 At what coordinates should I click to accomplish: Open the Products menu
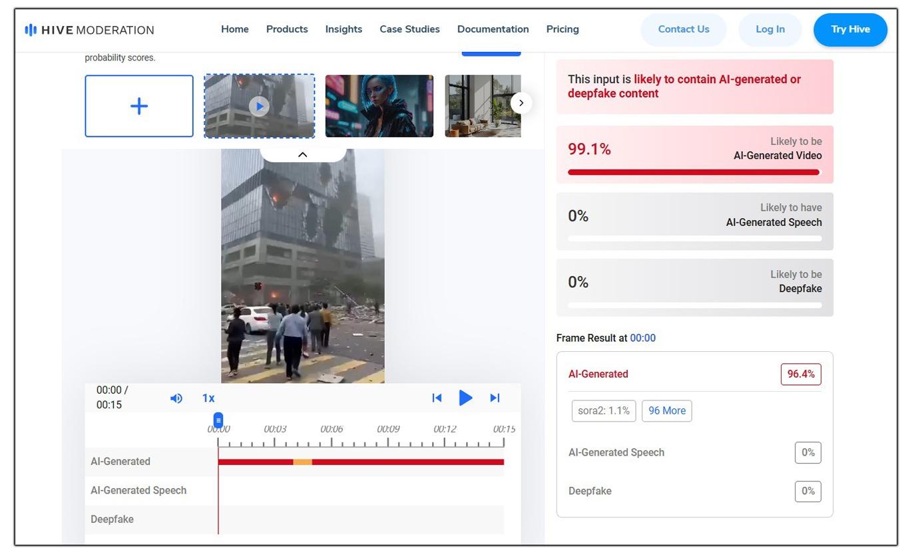(287, 29)
